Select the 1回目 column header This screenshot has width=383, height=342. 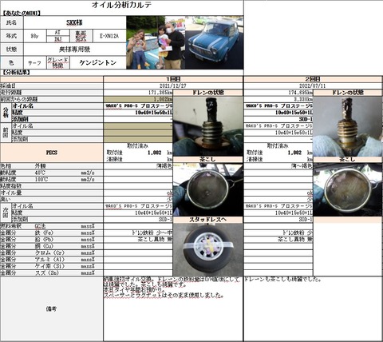click(173, 79)
